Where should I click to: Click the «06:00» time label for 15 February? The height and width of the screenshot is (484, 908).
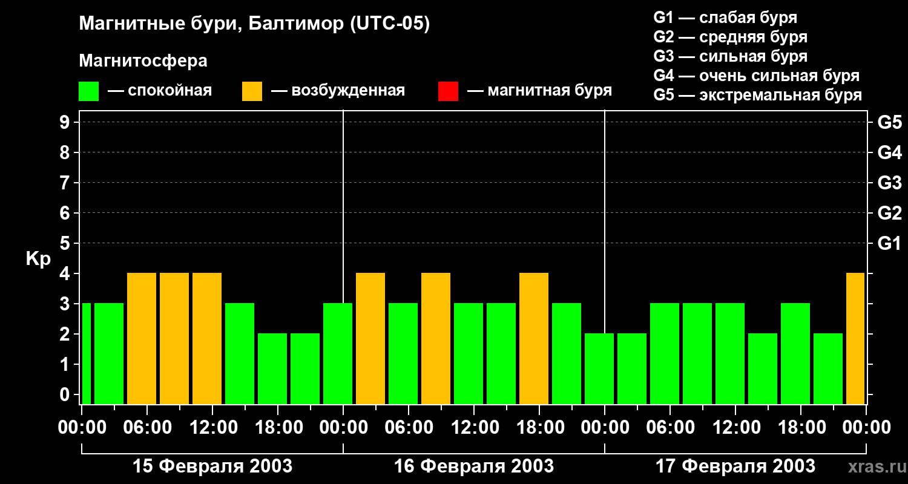coord(147,428)
